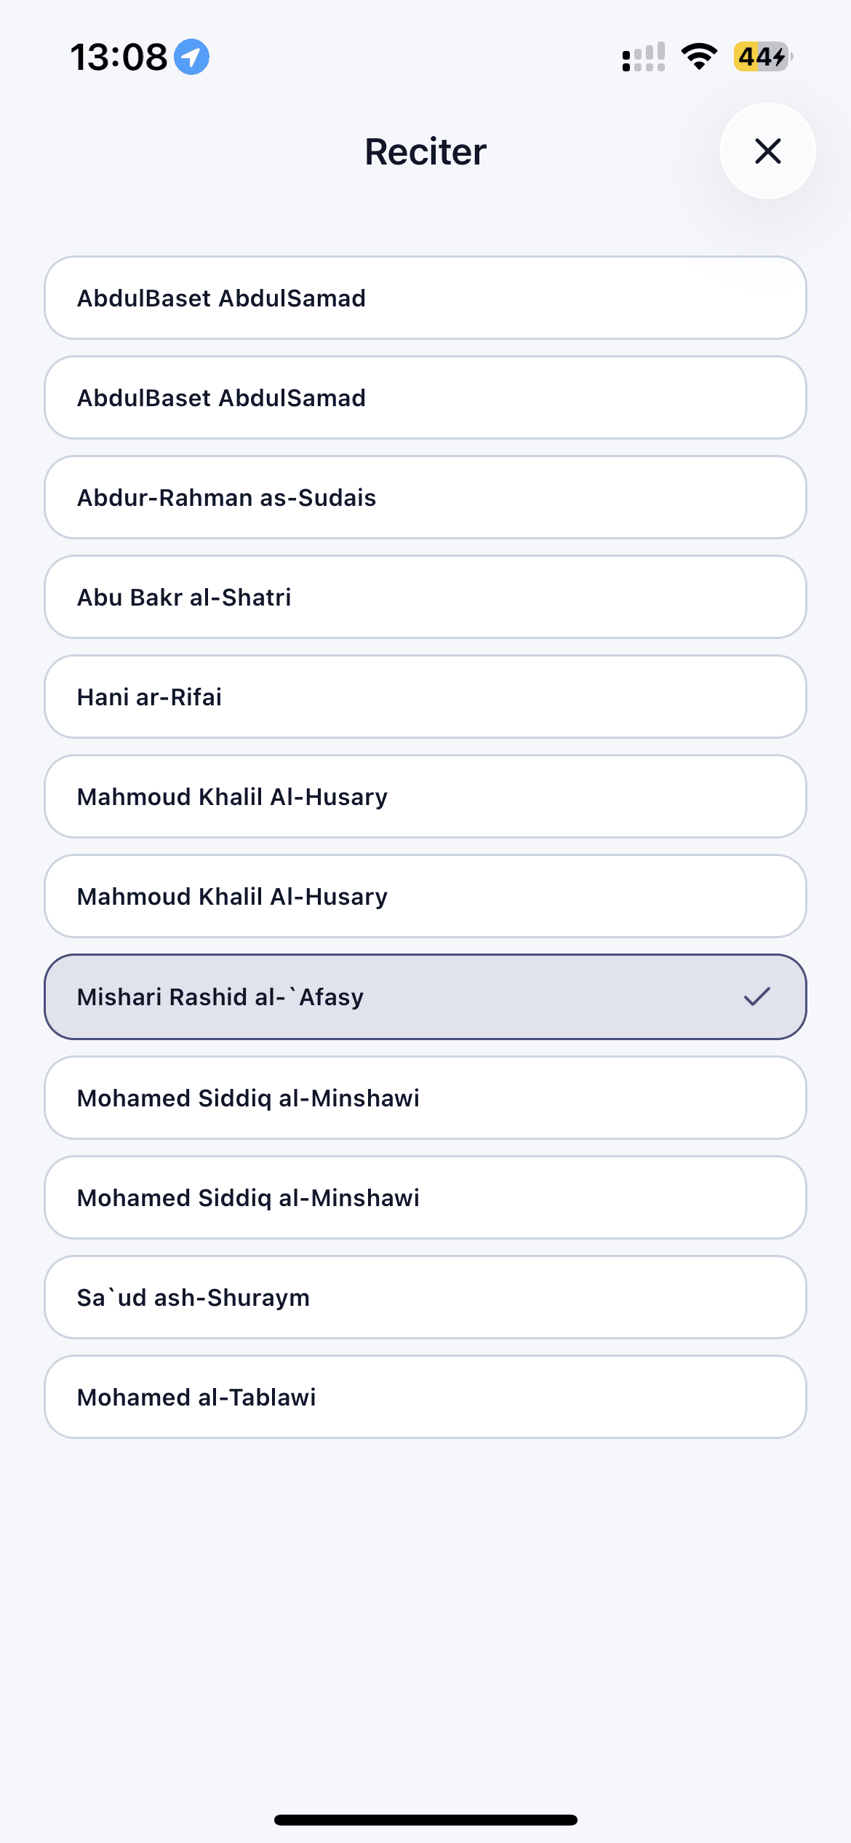Choose Abdur-Rahman as-Sudais as reciter

point(425,497)
